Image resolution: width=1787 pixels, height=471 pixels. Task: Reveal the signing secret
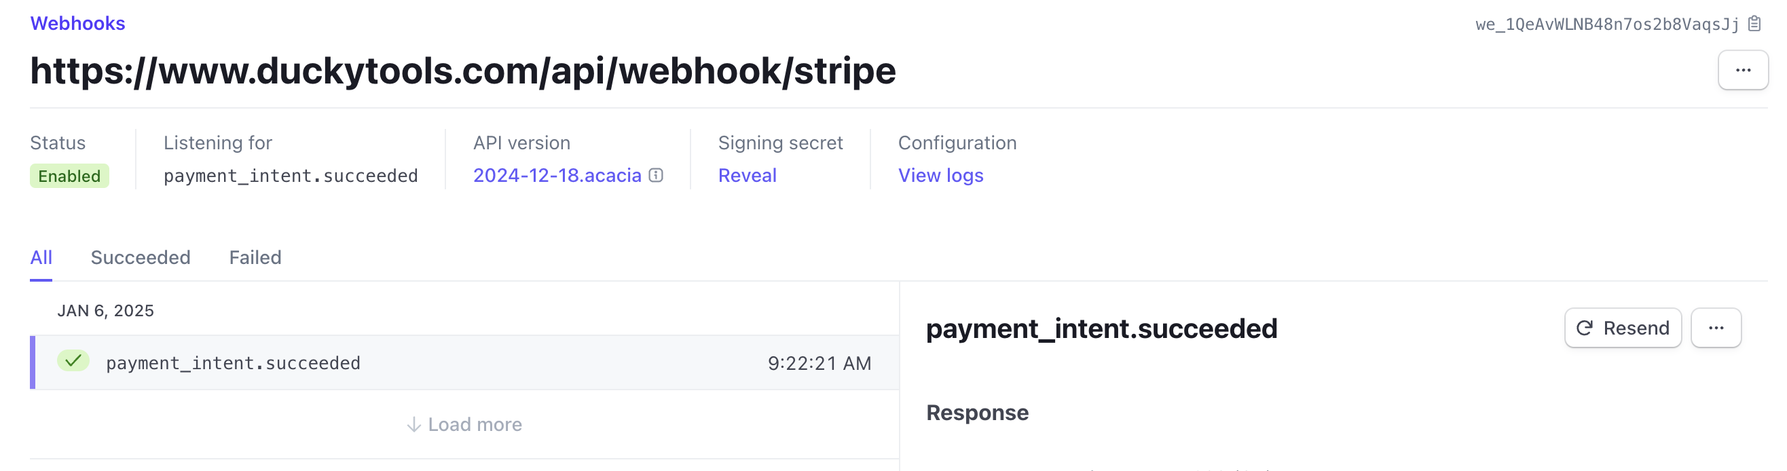pos(747,176)
